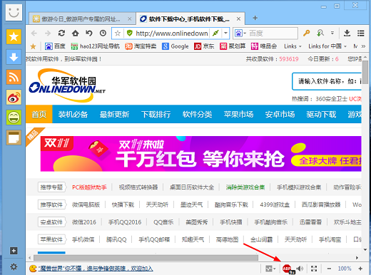This screenshot has height=275, width=371.
Task: Click the Maxthon smiley avatar icon
Action: click(x=14, y=12)
